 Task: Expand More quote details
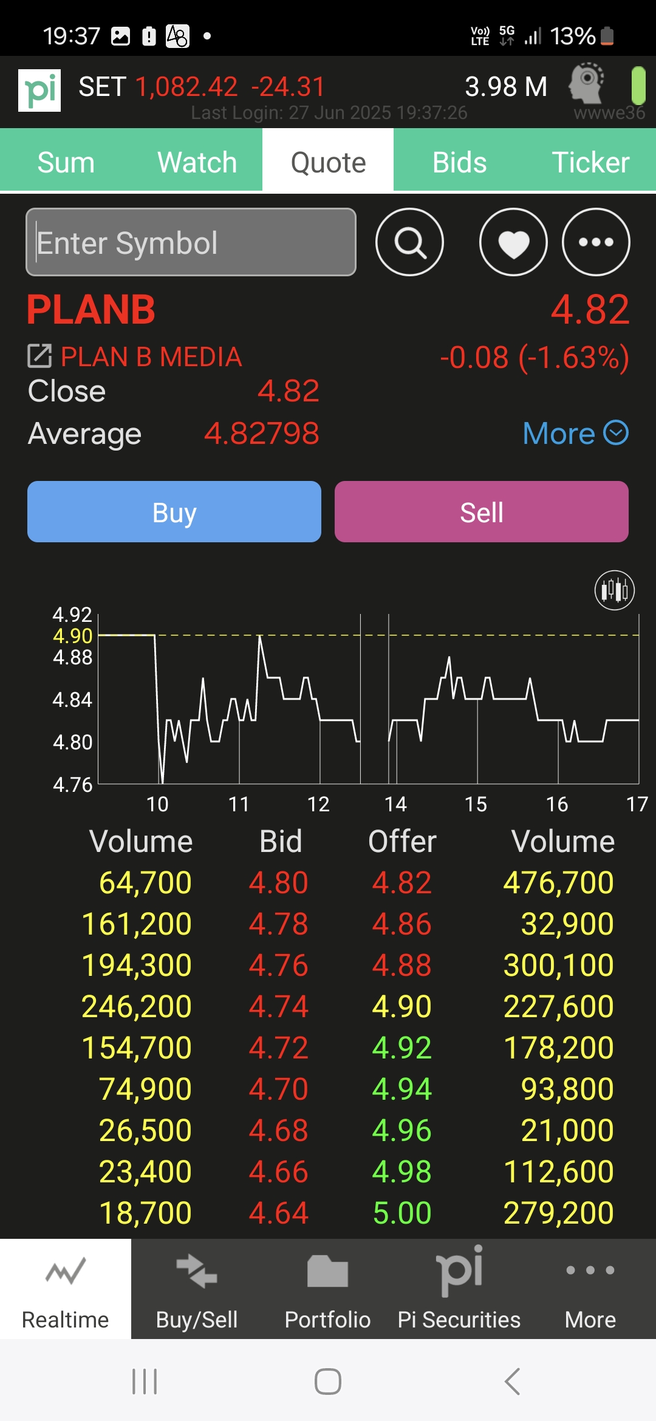[575, 434]
